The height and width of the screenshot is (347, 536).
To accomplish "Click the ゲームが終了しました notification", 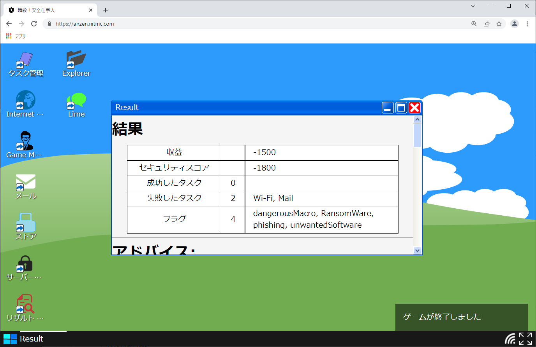I will pos(462,317).
